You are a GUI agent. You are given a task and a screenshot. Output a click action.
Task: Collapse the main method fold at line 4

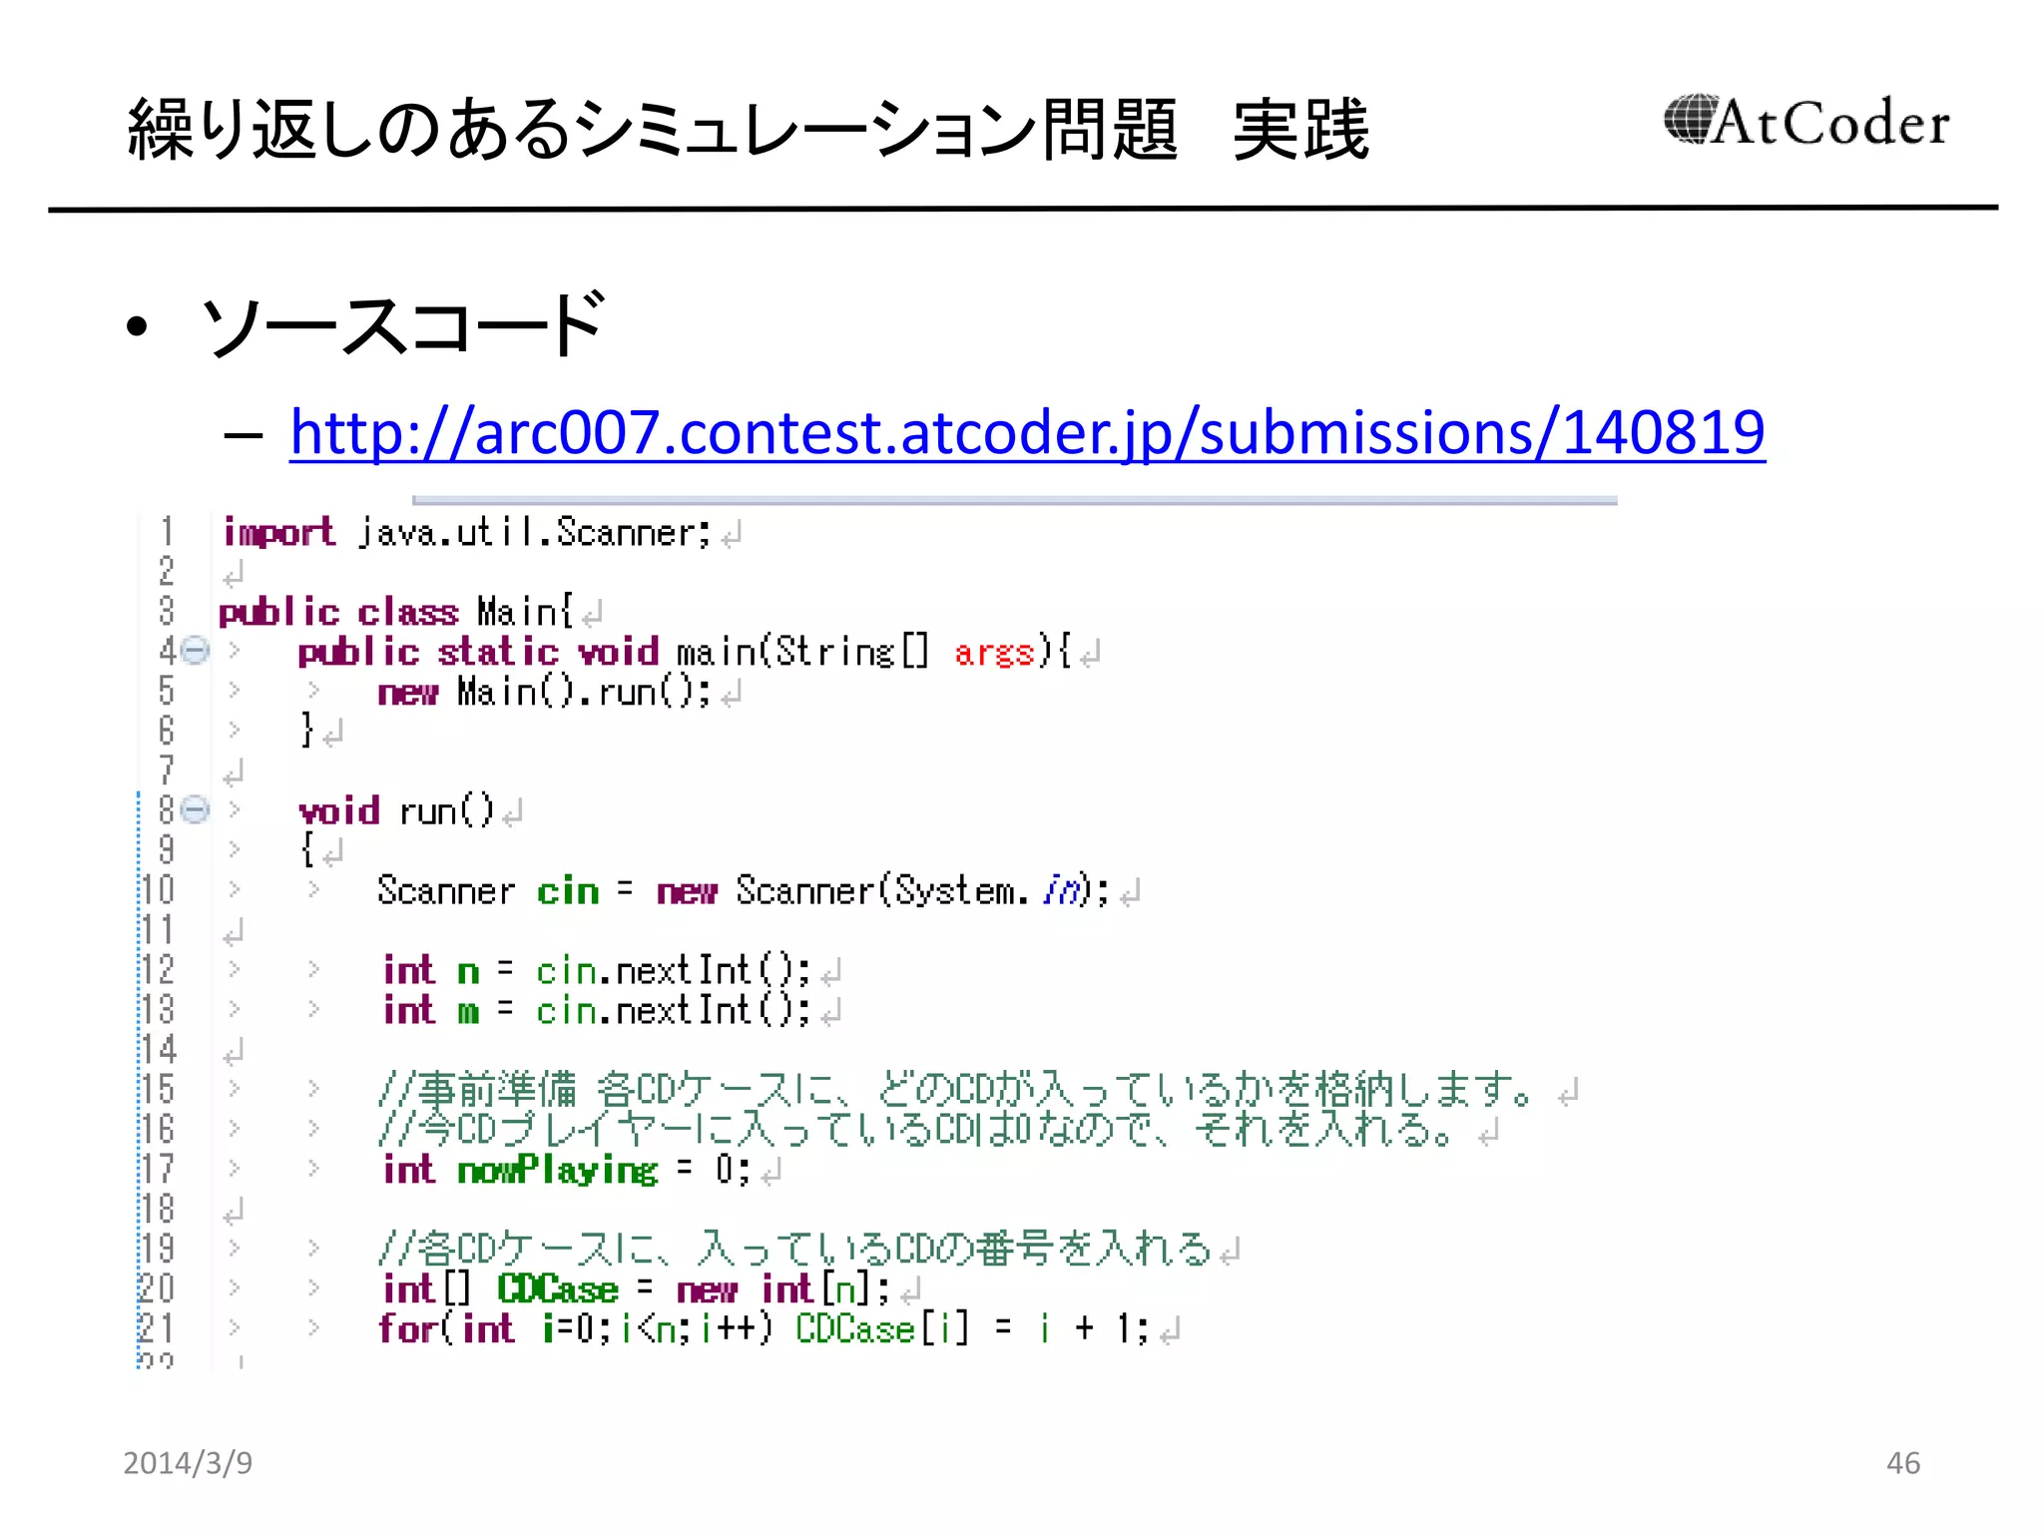[x=196, y=652]
